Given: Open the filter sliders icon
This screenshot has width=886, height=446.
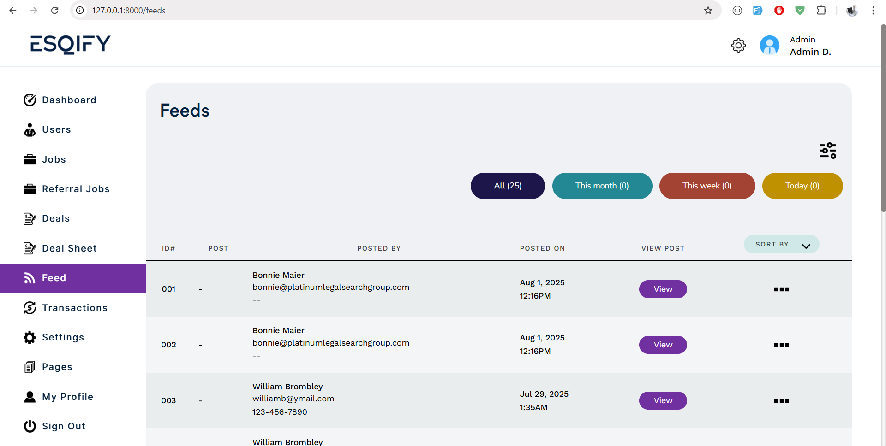Looking at the screenshot, I should click(x=827, y=151).
